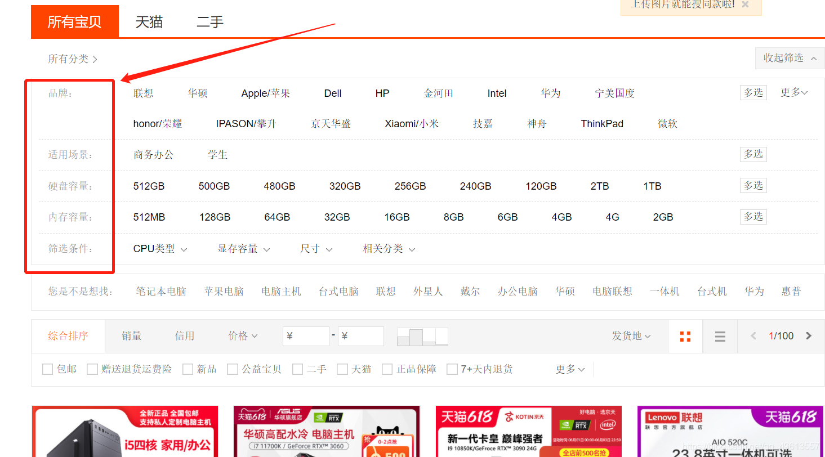Expand 更多 brands list
Viewport: 825px width, 457px height.
[x=794, y=92]
